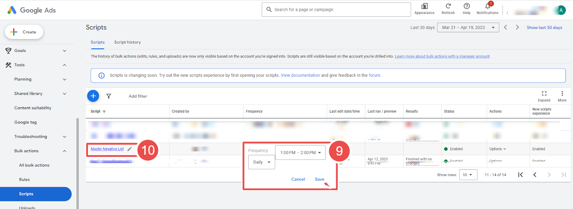Click the next date range arrow
Screen dimensions: 573x209
[517, 27]
